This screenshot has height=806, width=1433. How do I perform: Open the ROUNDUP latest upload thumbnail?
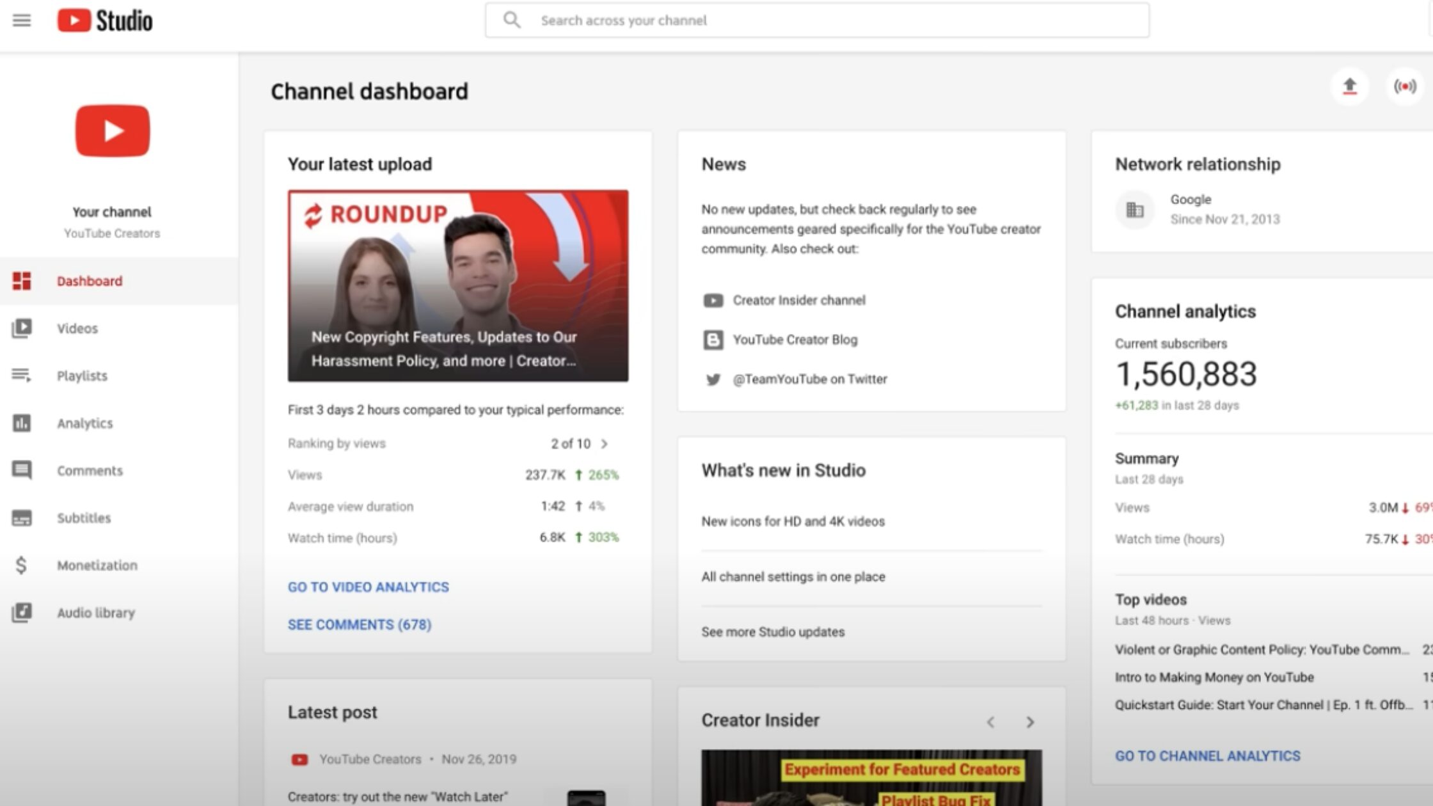click(458, 286)
